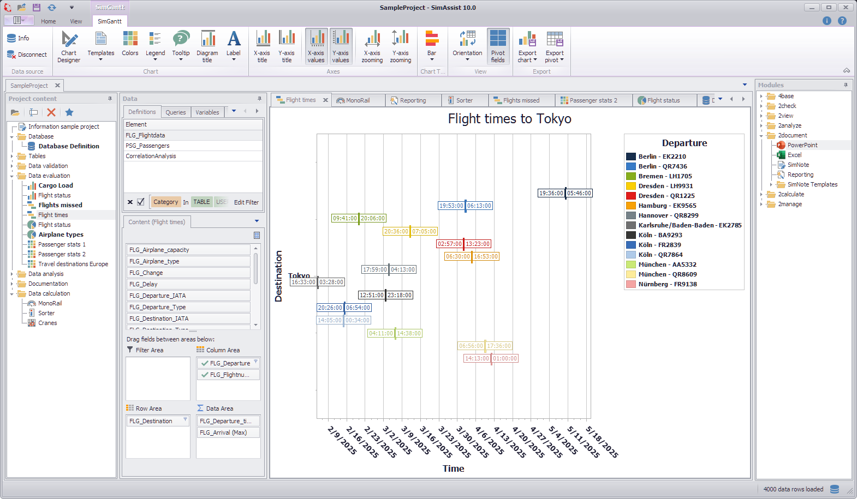Toggle the filter enabled checkbox
Viewport: 857px width, 499px height.
click(141, 202)
